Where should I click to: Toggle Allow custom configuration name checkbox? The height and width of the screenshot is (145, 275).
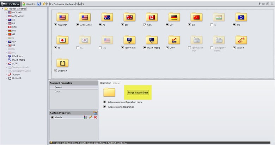(105, 102)
